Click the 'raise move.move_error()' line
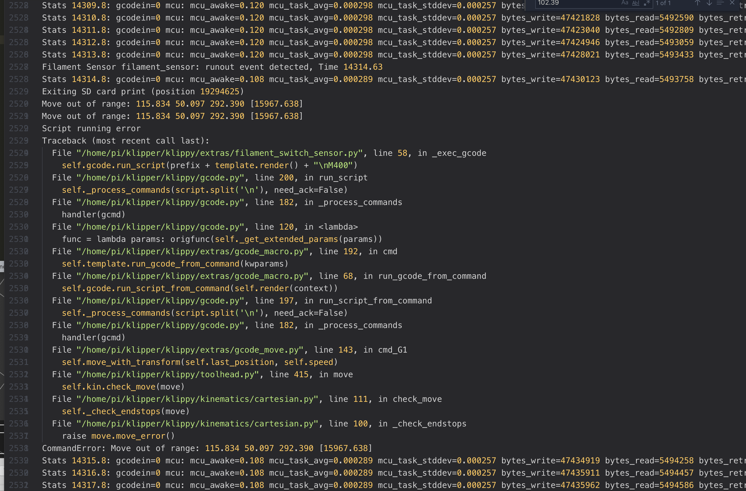The image size is (746, 491). pos(118,436)
